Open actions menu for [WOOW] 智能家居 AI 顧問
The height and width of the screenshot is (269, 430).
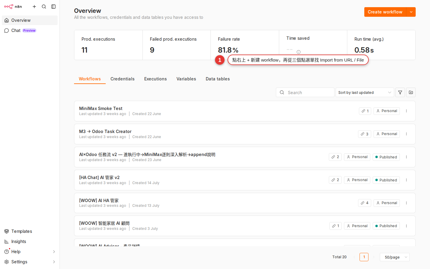[406, 226]
